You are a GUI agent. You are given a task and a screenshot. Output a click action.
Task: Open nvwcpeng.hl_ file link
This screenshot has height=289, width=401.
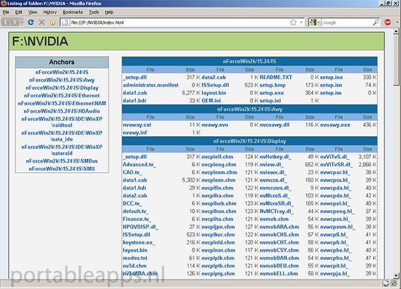338,212
